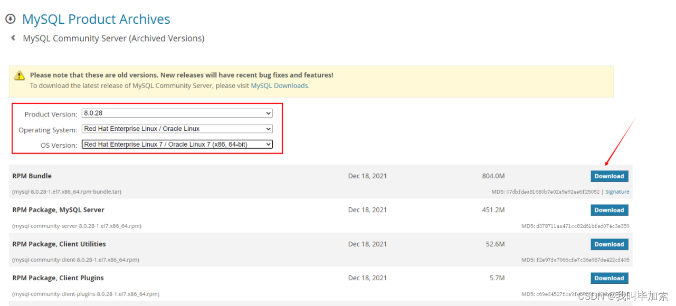Screen dimensions: 676x306
Task: Open the Signature link for RPM Bundle
Action: [x=617, y=192]
